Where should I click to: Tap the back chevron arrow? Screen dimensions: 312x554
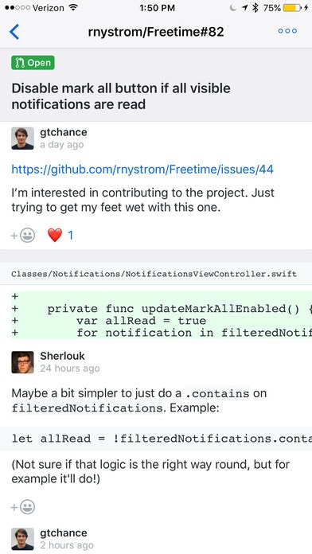click(14, 32)
